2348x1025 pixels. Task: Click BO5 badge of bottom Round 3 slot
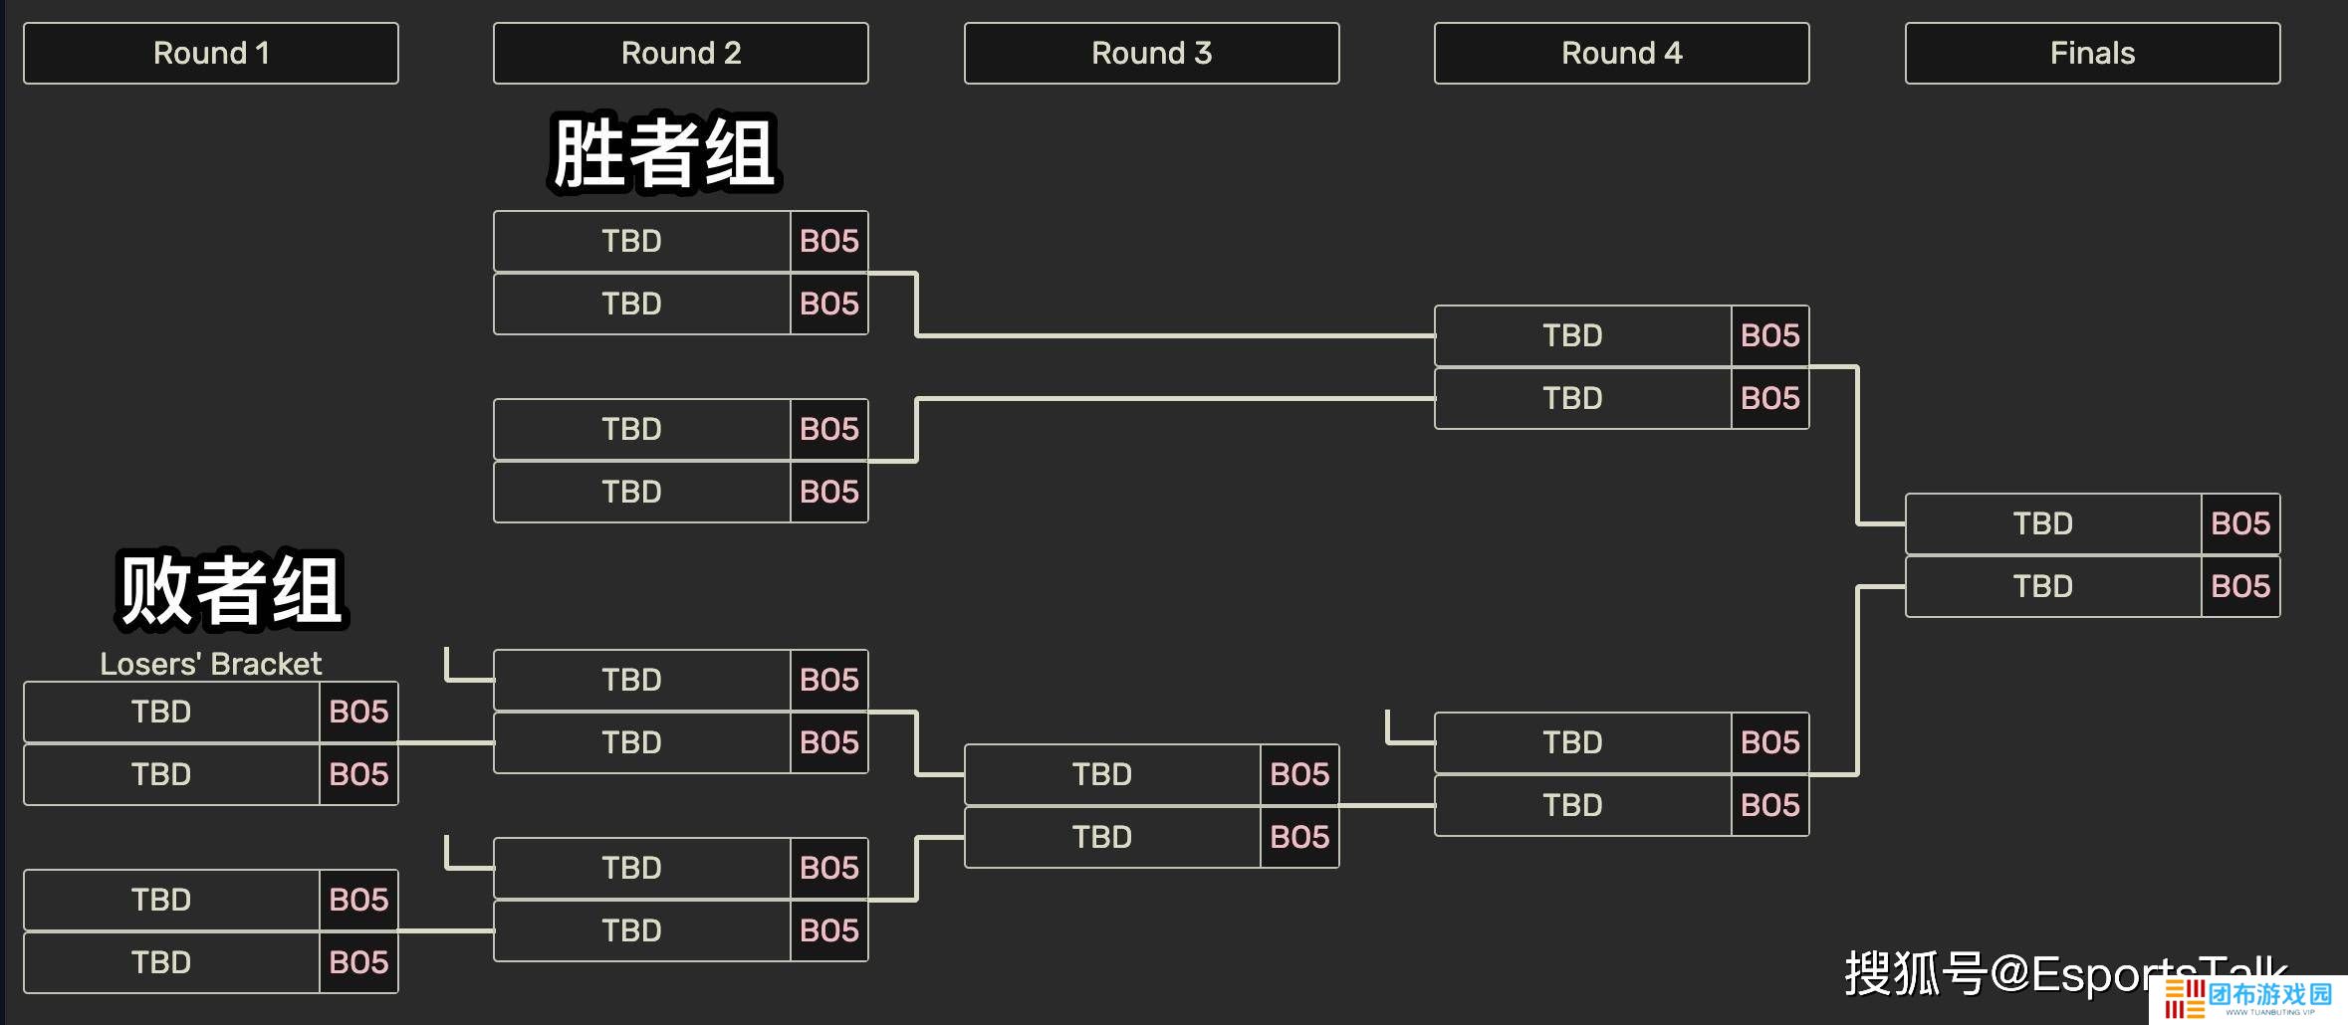(1299, 838)
